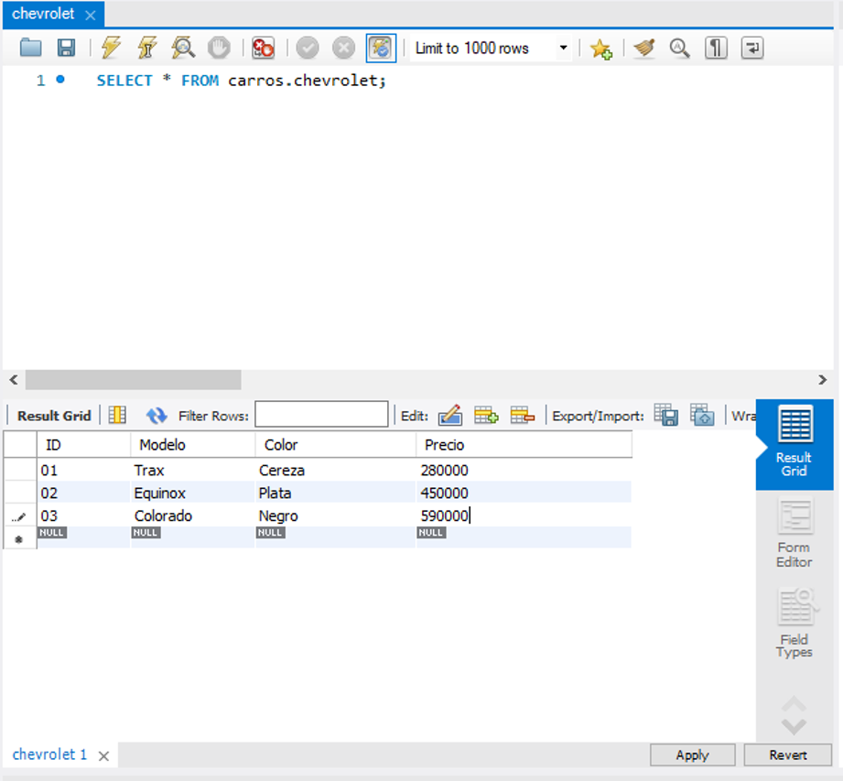Open the Limit to 1000 rows dropdown

pos(562,48)
